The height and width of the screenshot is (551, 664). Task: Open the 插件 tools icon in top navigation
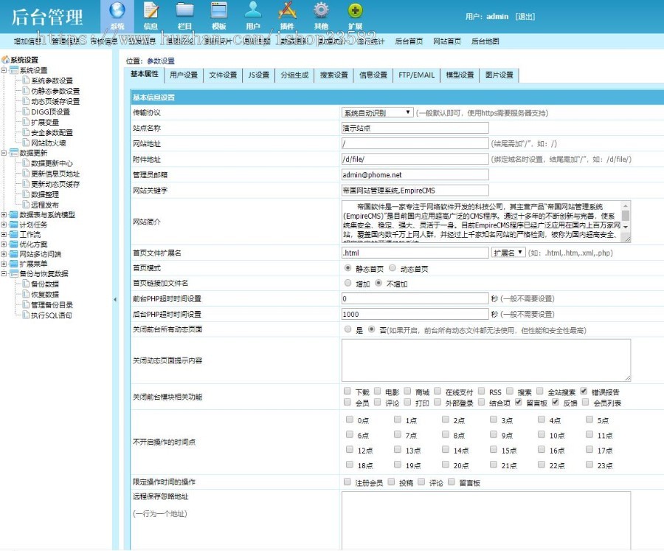(x=287, y=10)
